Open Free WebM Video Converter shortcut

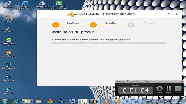pyautogui.click(x=59, y=5)
